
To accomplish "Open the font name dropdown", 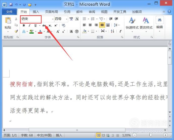I will pos(53,19).
